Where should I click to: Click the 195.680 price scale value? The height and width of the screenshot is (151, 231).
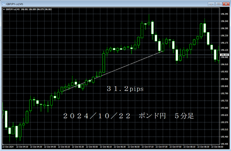[224, 108]
